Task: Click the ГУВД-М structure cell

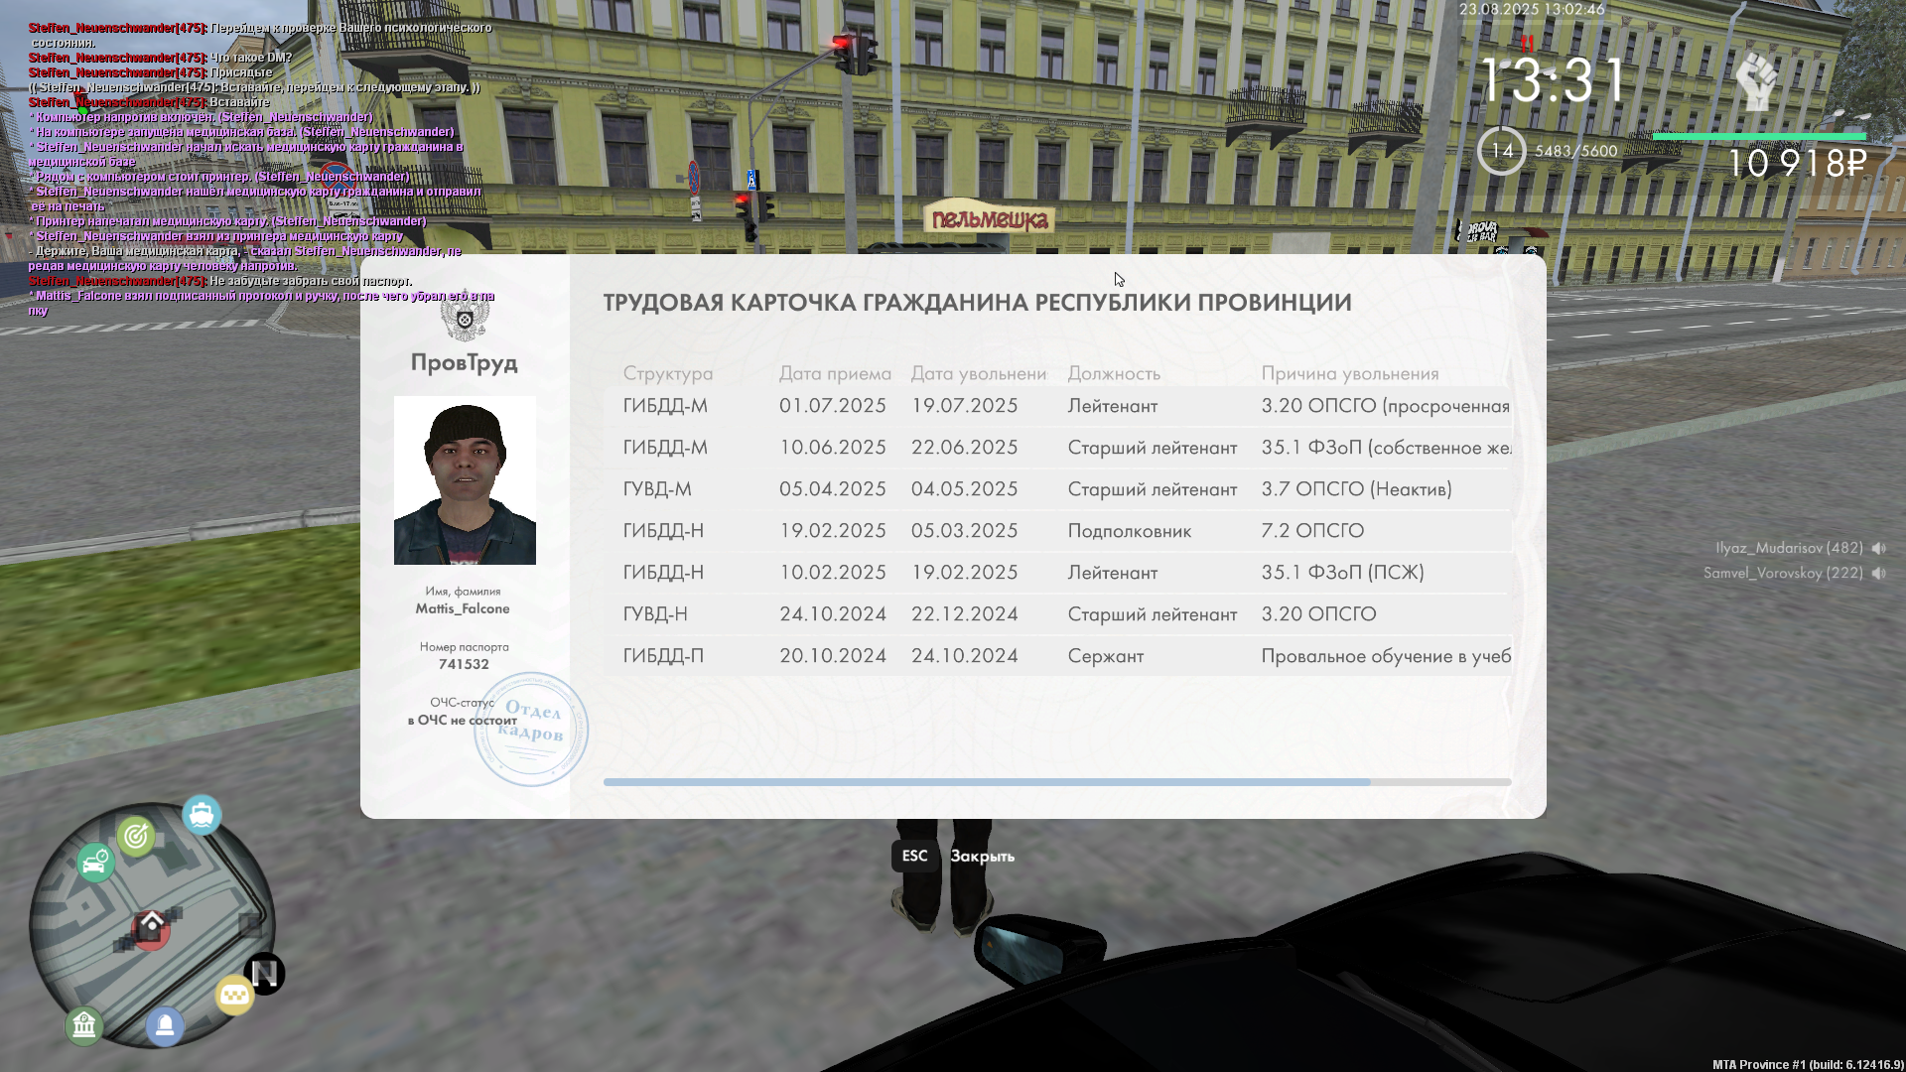Action: click(657, 489)
